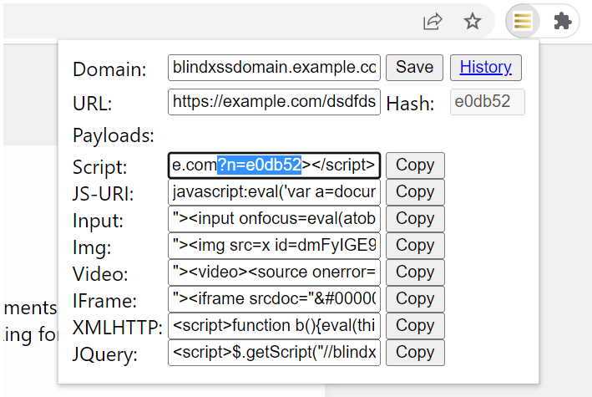Bookmark this page with the star icon
592x397 pixels.
(473, 21)
